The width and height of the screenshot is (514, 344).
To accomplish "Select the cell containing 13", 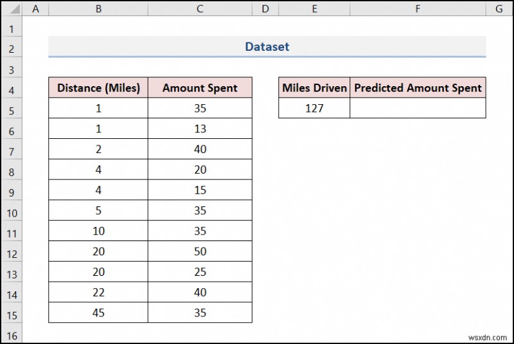I will pos(200,129).
